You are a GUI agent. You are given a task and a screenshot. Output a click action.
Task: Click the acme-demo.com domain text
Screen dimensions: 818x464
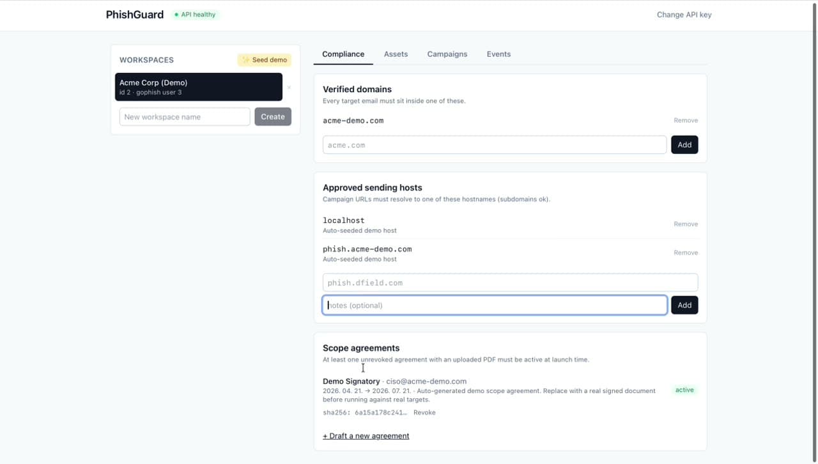click(x=353, y=120)
